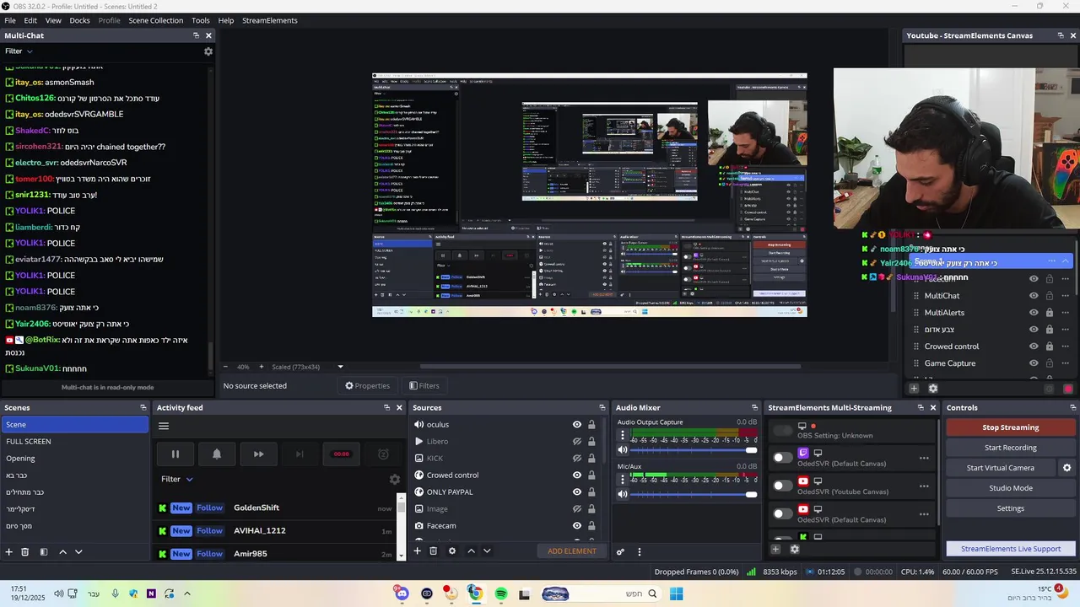Open options for OdedSVR Youtube Canvas

pos(924,486)
